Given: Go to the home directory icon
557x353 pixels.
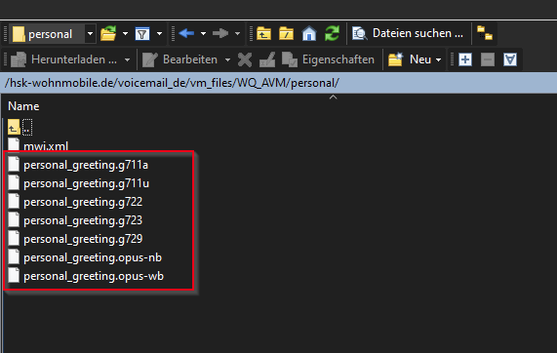Looking at the screenshot, I should (309, 34).
